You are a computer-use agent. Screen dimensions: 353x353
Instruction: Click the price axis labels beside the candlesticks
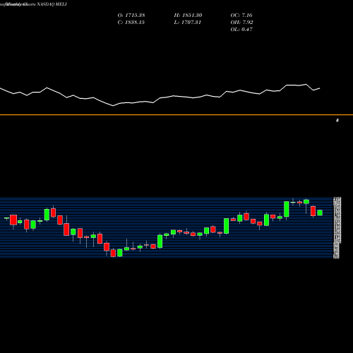pos(337,228)
